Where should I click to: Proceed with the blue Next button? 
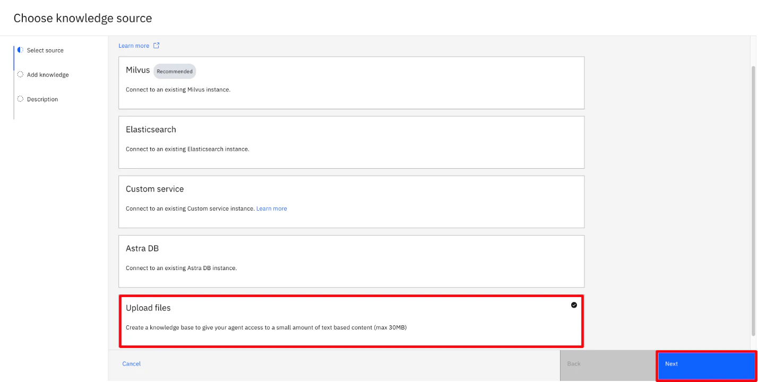[x=706, y=365]
